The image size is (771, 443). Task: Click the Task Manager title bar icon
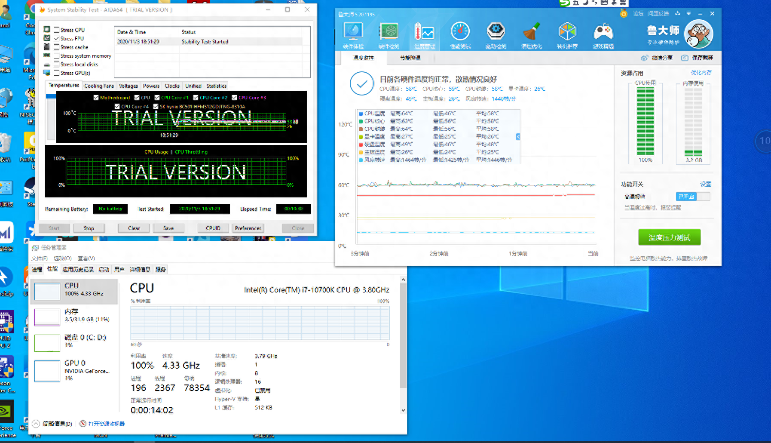35,248
